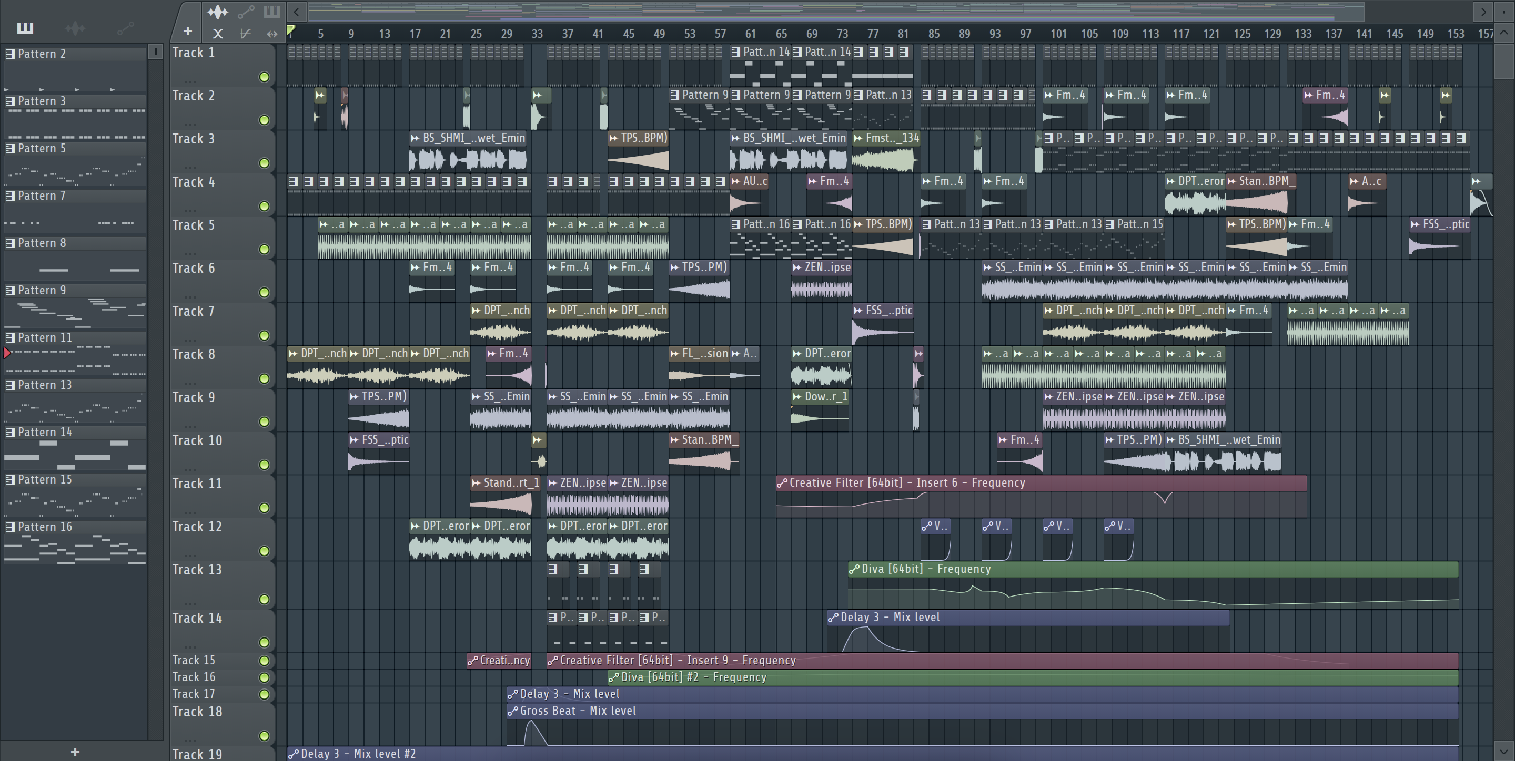
Task: Click the playlist audio waveform focus icon
Action: pos(218,12)
